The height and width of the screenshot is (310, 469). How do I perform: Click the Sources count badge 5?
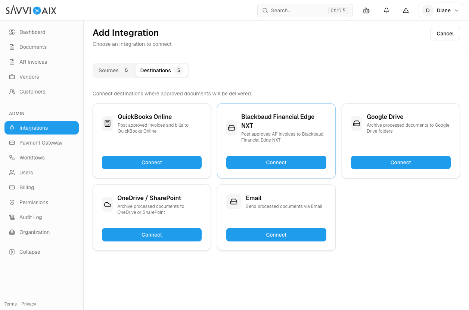(x=127, y=70)
